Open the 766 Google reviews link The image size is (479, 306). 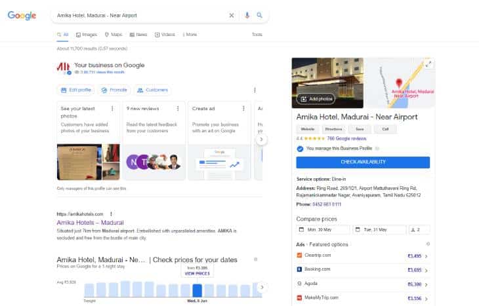346,138
